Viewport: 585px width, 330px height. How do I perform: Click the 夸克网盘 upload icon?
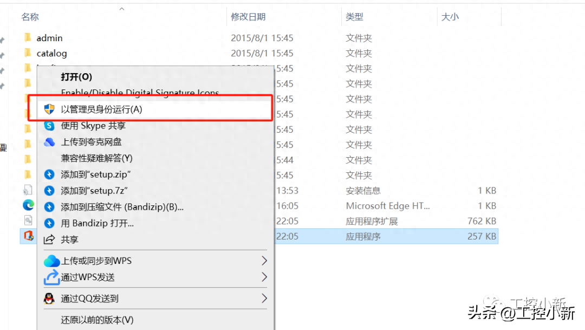[x=49, y=143]
